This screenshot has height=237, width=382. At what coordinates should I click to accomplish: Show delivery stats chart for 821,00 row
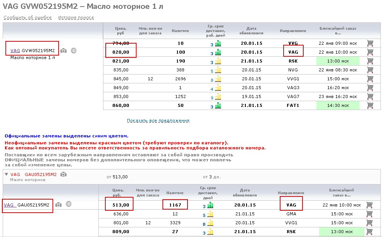pos(218,61)
